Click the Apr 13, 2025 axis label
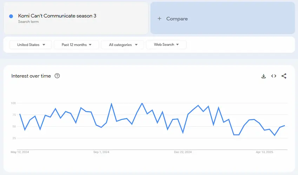This screenshot has height=175, width=298. click(264, 152)
